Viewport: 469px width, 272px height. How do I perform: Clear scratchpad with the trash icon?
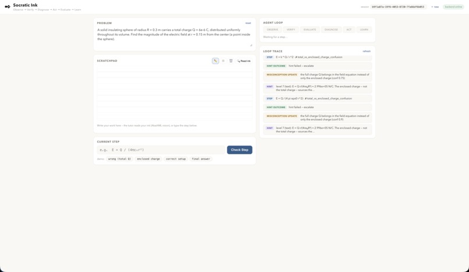231,61
